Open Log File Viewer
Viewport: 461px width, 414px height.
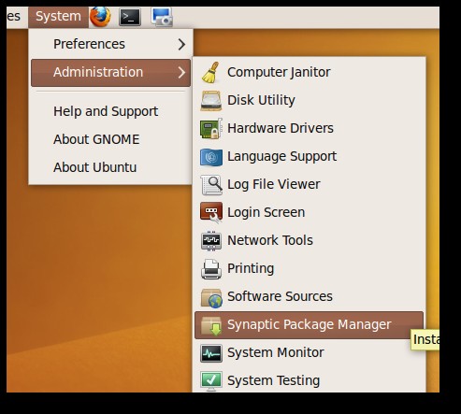pos(309,184)
